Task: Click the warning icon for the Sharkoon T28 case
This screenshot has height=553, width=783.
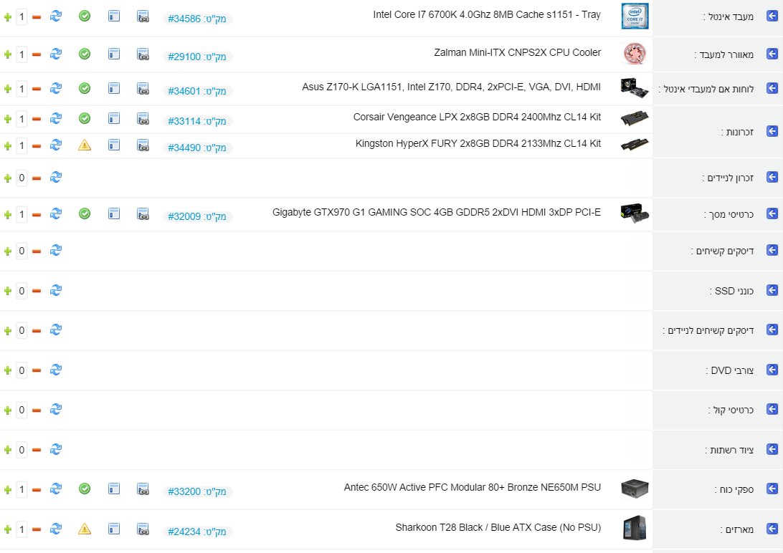Action: 85,529
